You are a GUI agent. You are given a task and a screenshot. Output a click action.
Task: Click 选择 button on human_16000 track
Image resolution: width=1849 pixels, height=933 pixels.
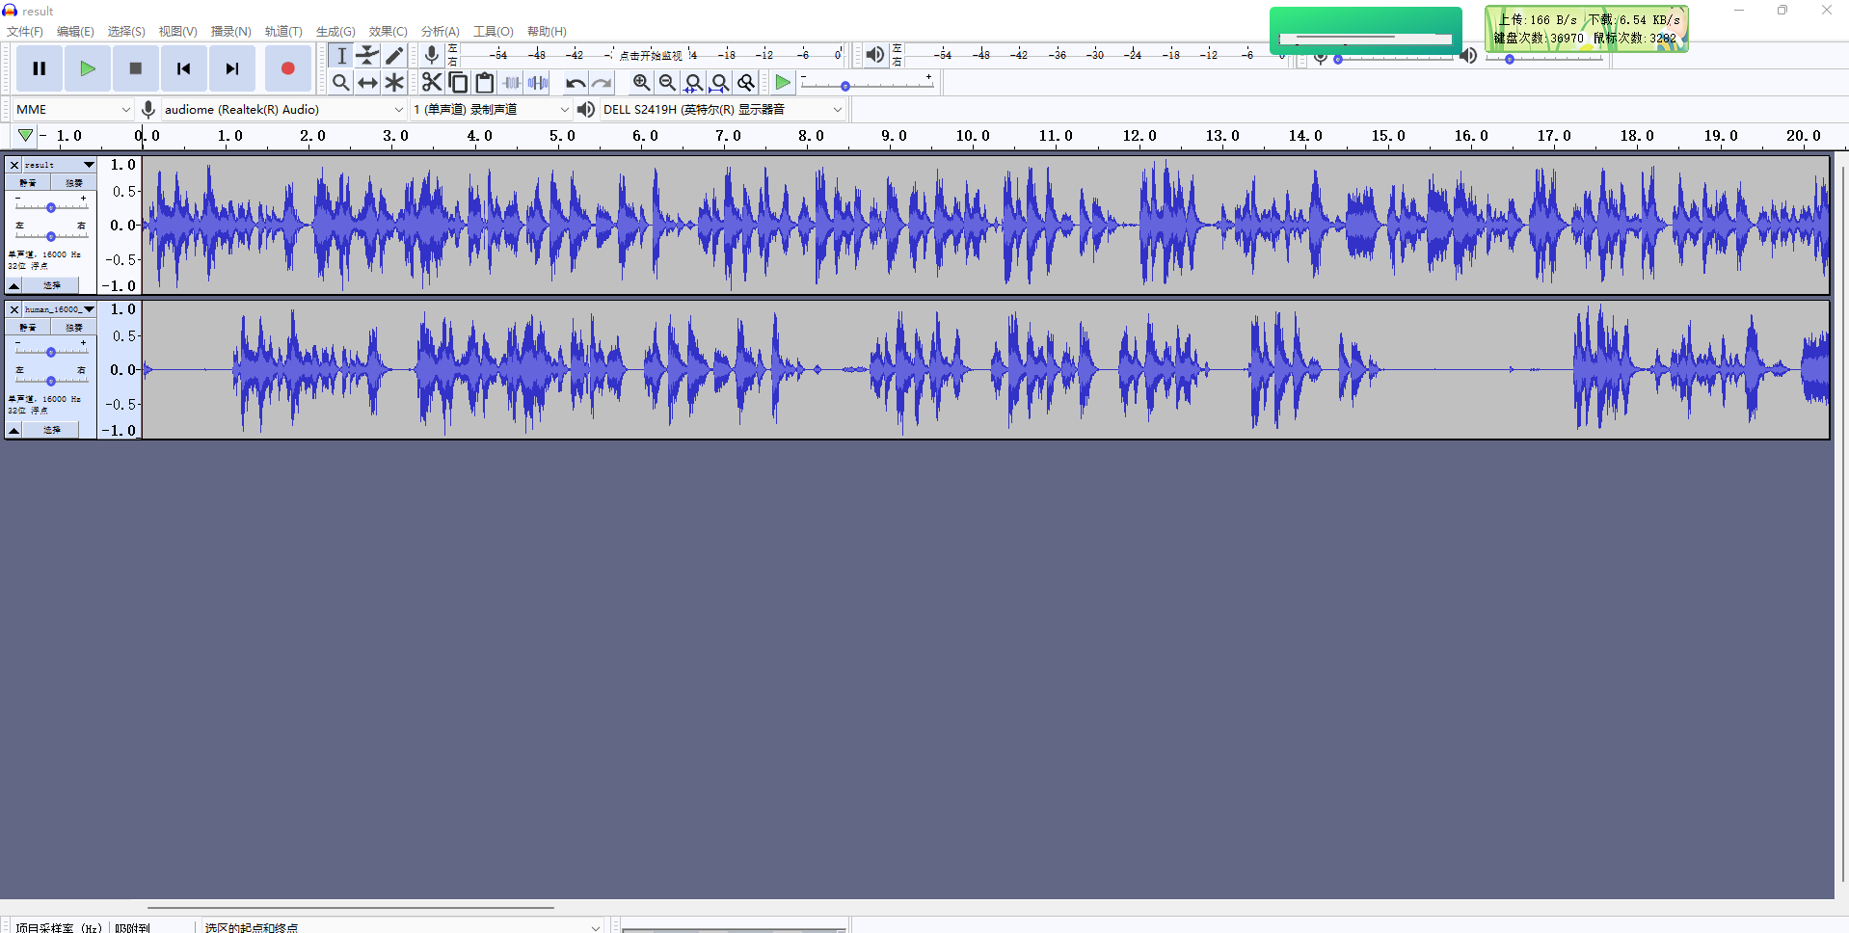tap(52, 430)
